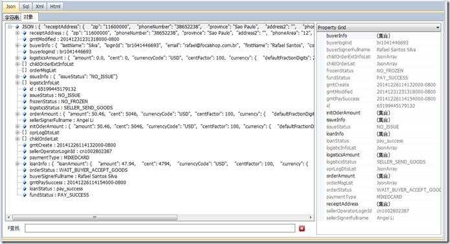
Task: Expand the receiptAddress tree node
Action: click(17, 33)
